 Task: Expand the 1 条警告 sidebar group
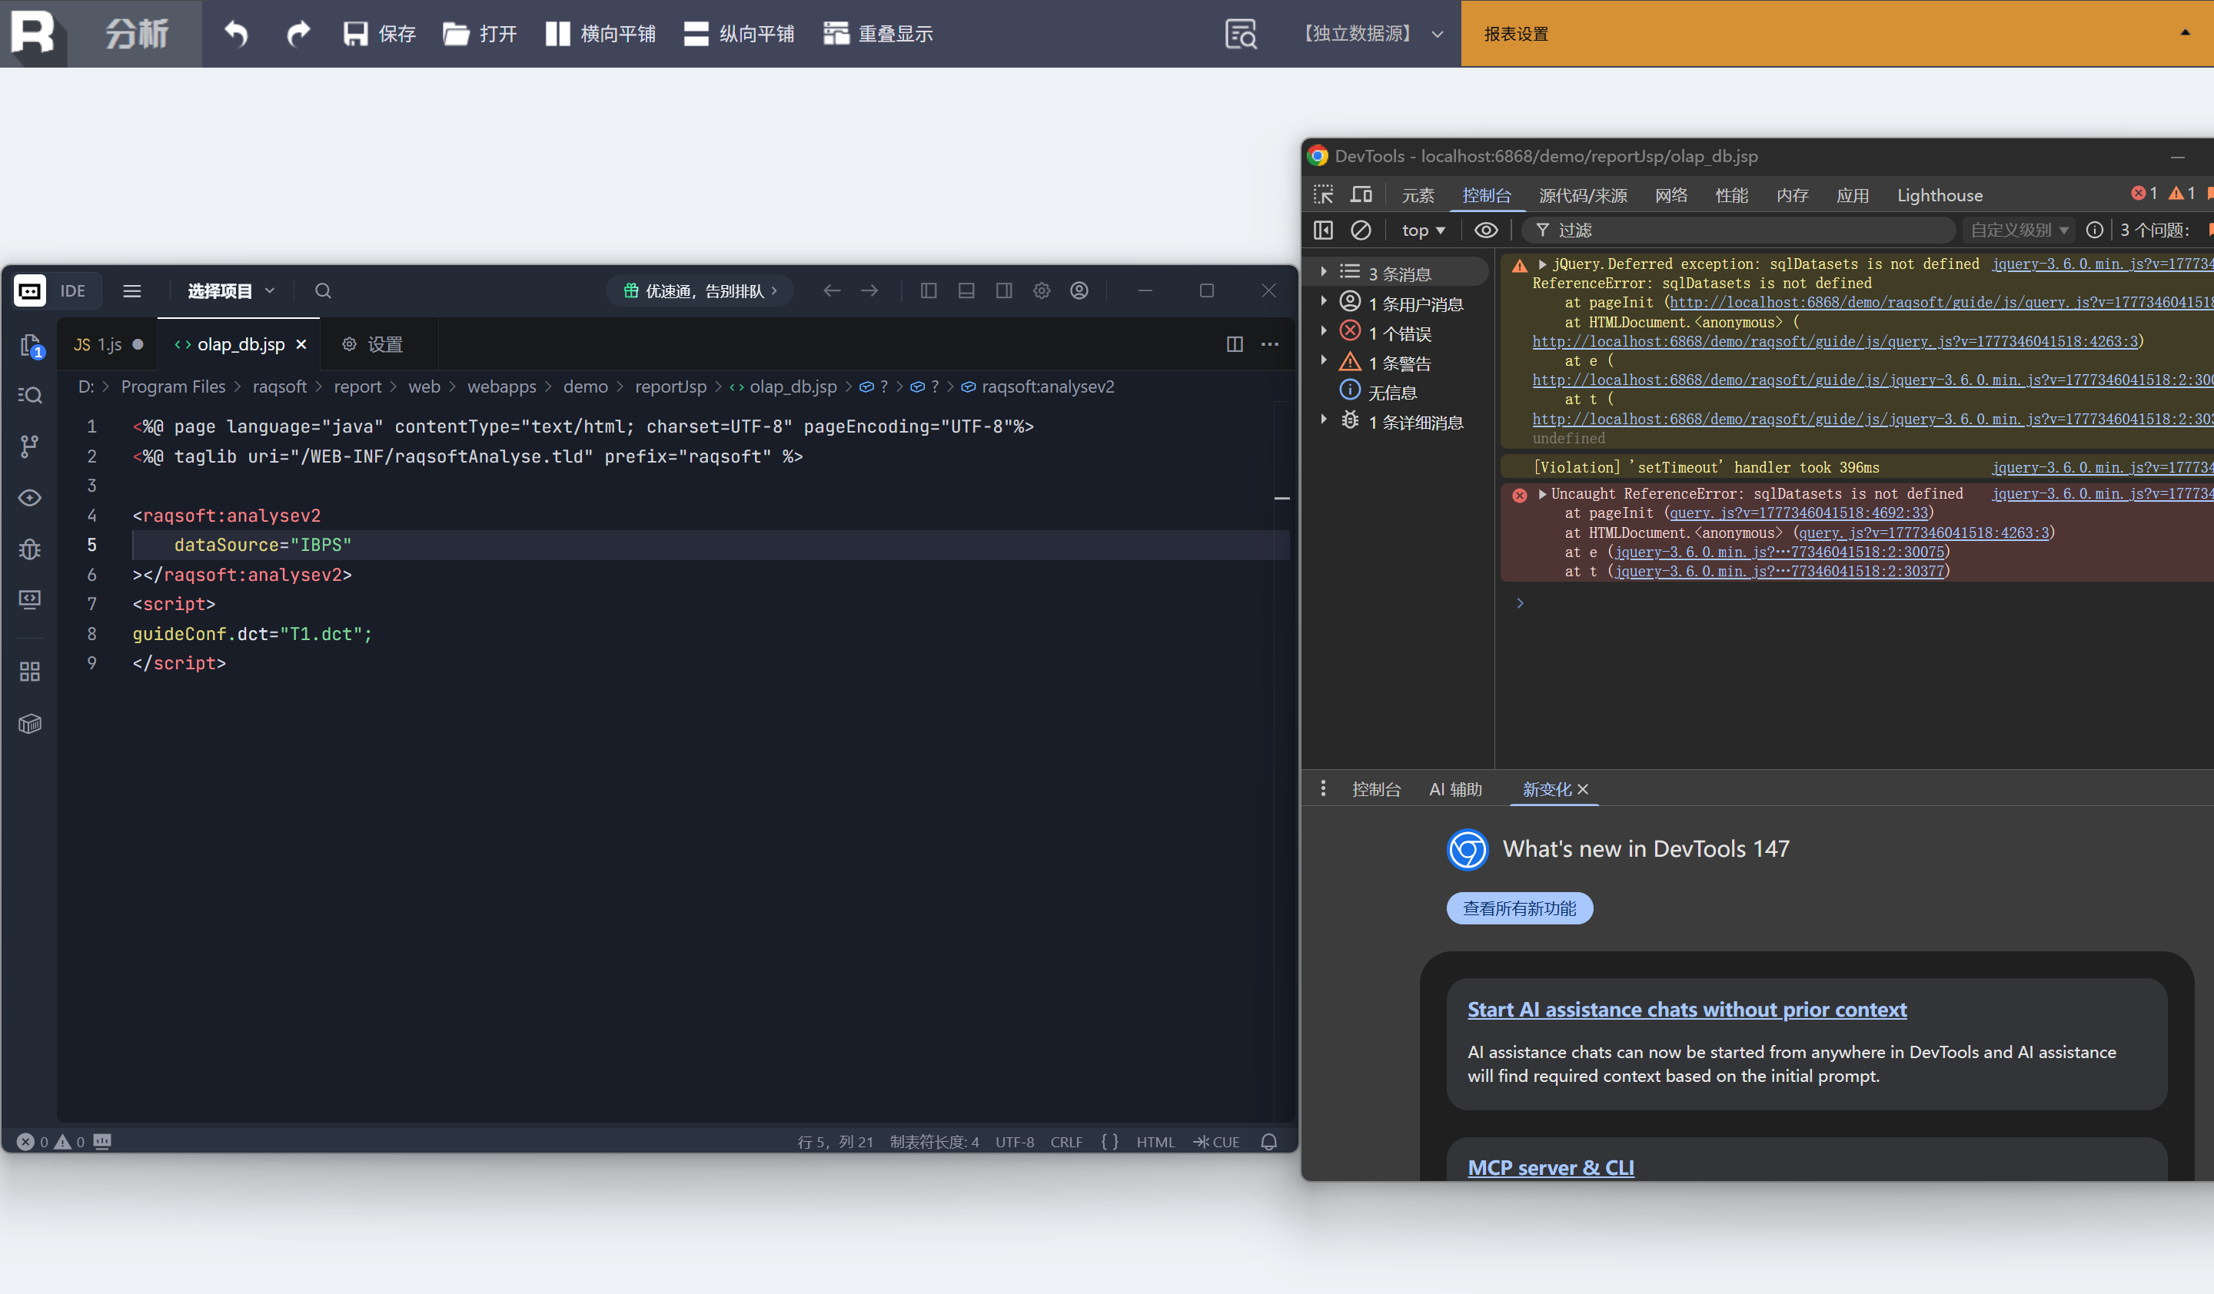coord(1323,361)
